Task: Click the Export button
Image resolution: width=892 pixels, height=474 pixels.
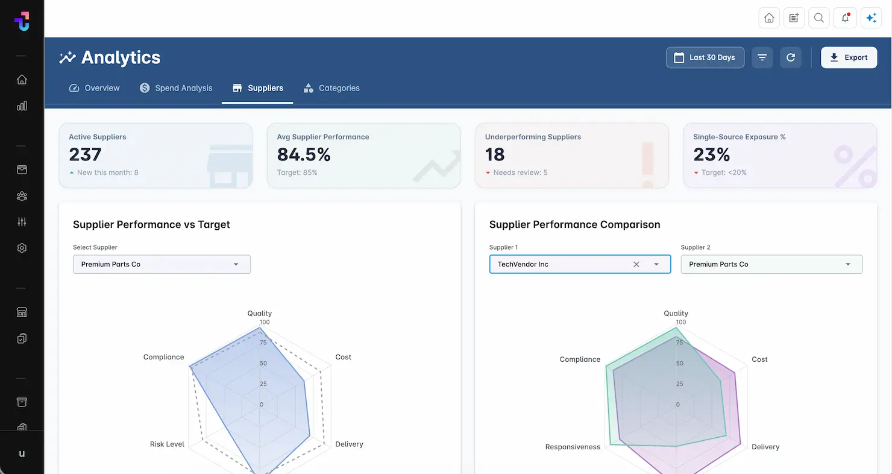Action: [849, 58]
